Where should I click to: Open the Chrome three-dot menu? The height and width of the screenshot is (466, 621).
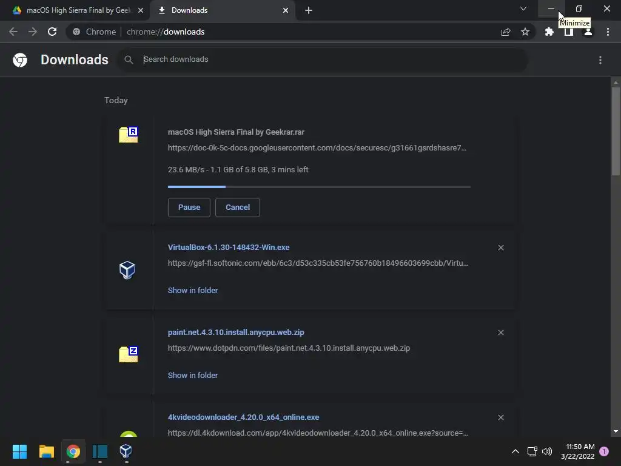click(608, 32)
